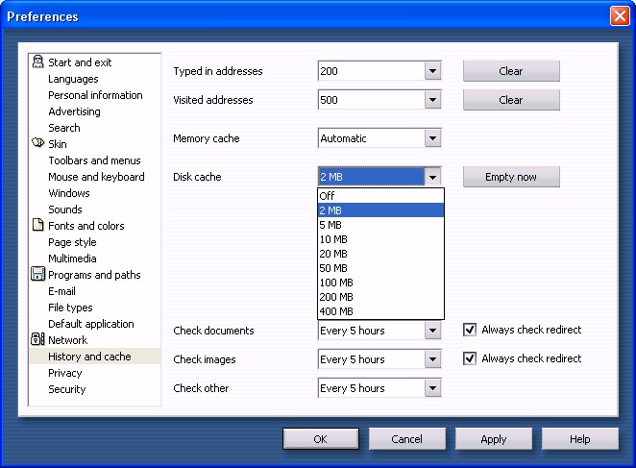This screenshot has width=636, height=468.
Task: Open the Memory cache dropdown
Action: click(432, 138)
